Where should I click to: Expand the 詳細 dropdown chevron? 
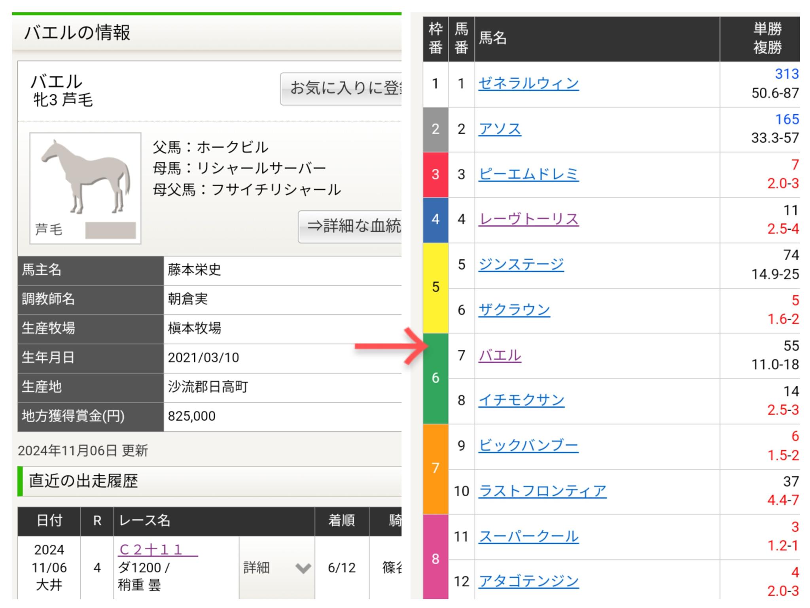click(303, 568)
